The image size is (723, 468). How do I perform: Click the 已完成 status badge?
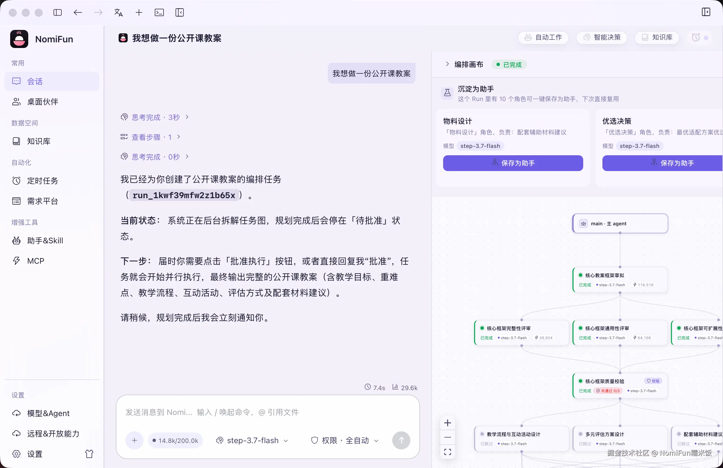(509, 64)
